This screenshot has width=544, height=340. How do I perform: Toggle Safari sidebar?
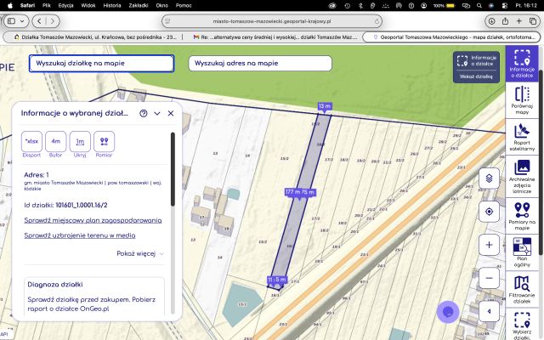[x=11, y=21]
